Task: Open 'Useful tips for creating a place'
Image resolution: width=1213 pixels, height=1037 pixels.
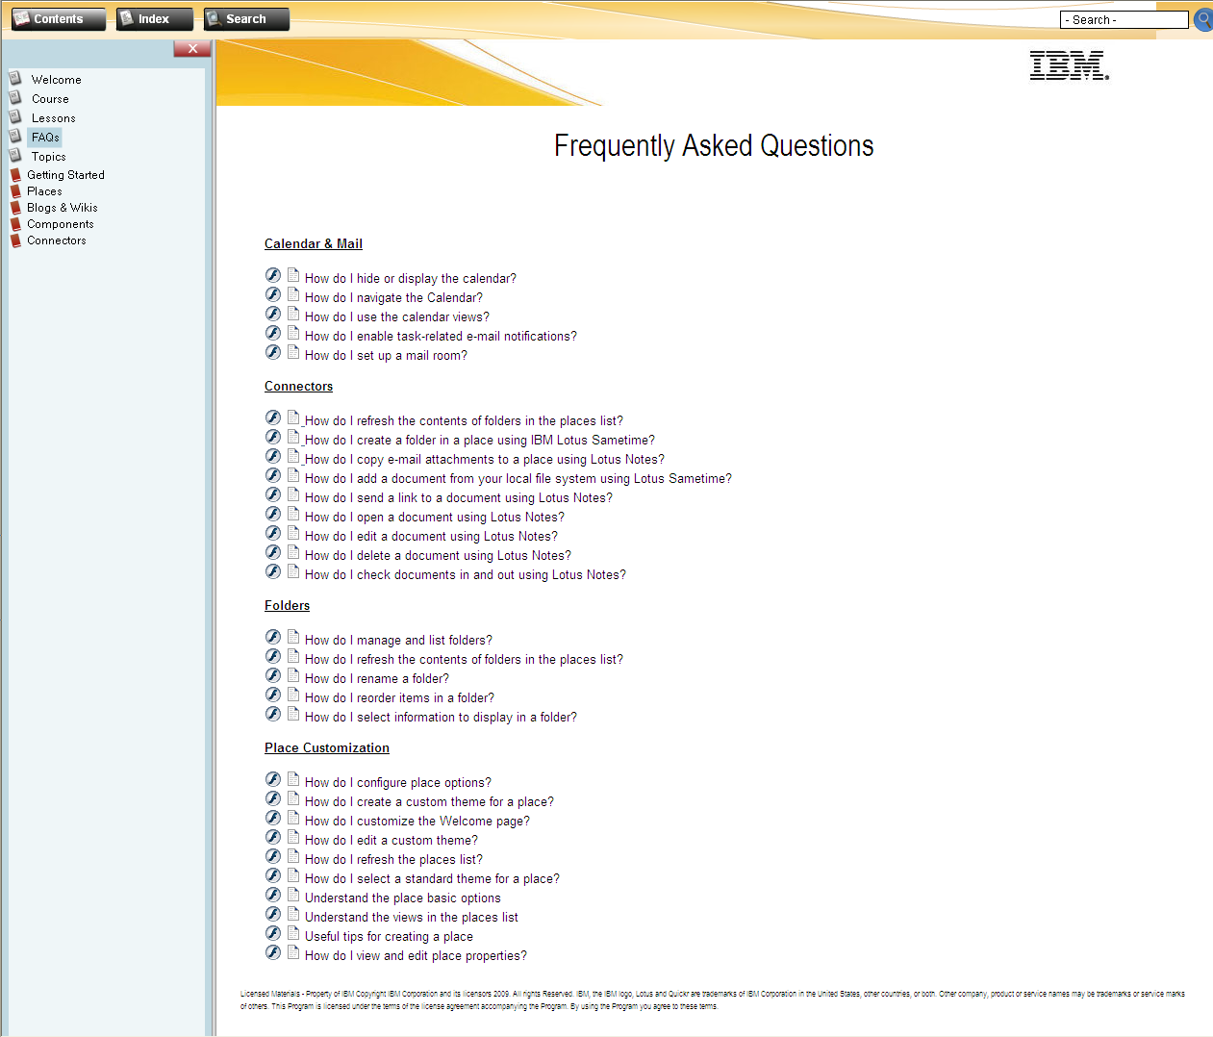Action: coord(389,937)
